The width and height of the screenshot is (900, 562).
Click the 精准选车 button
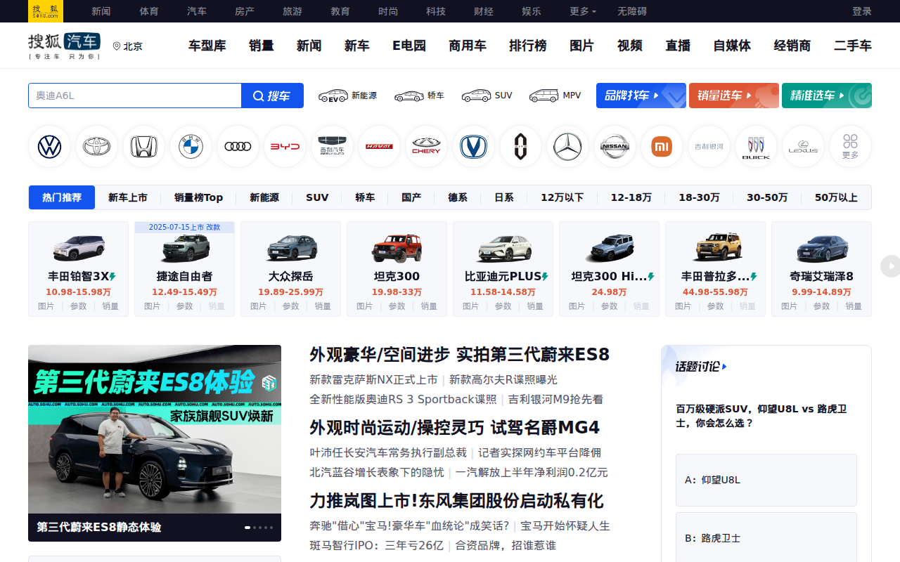click(827, 96)
